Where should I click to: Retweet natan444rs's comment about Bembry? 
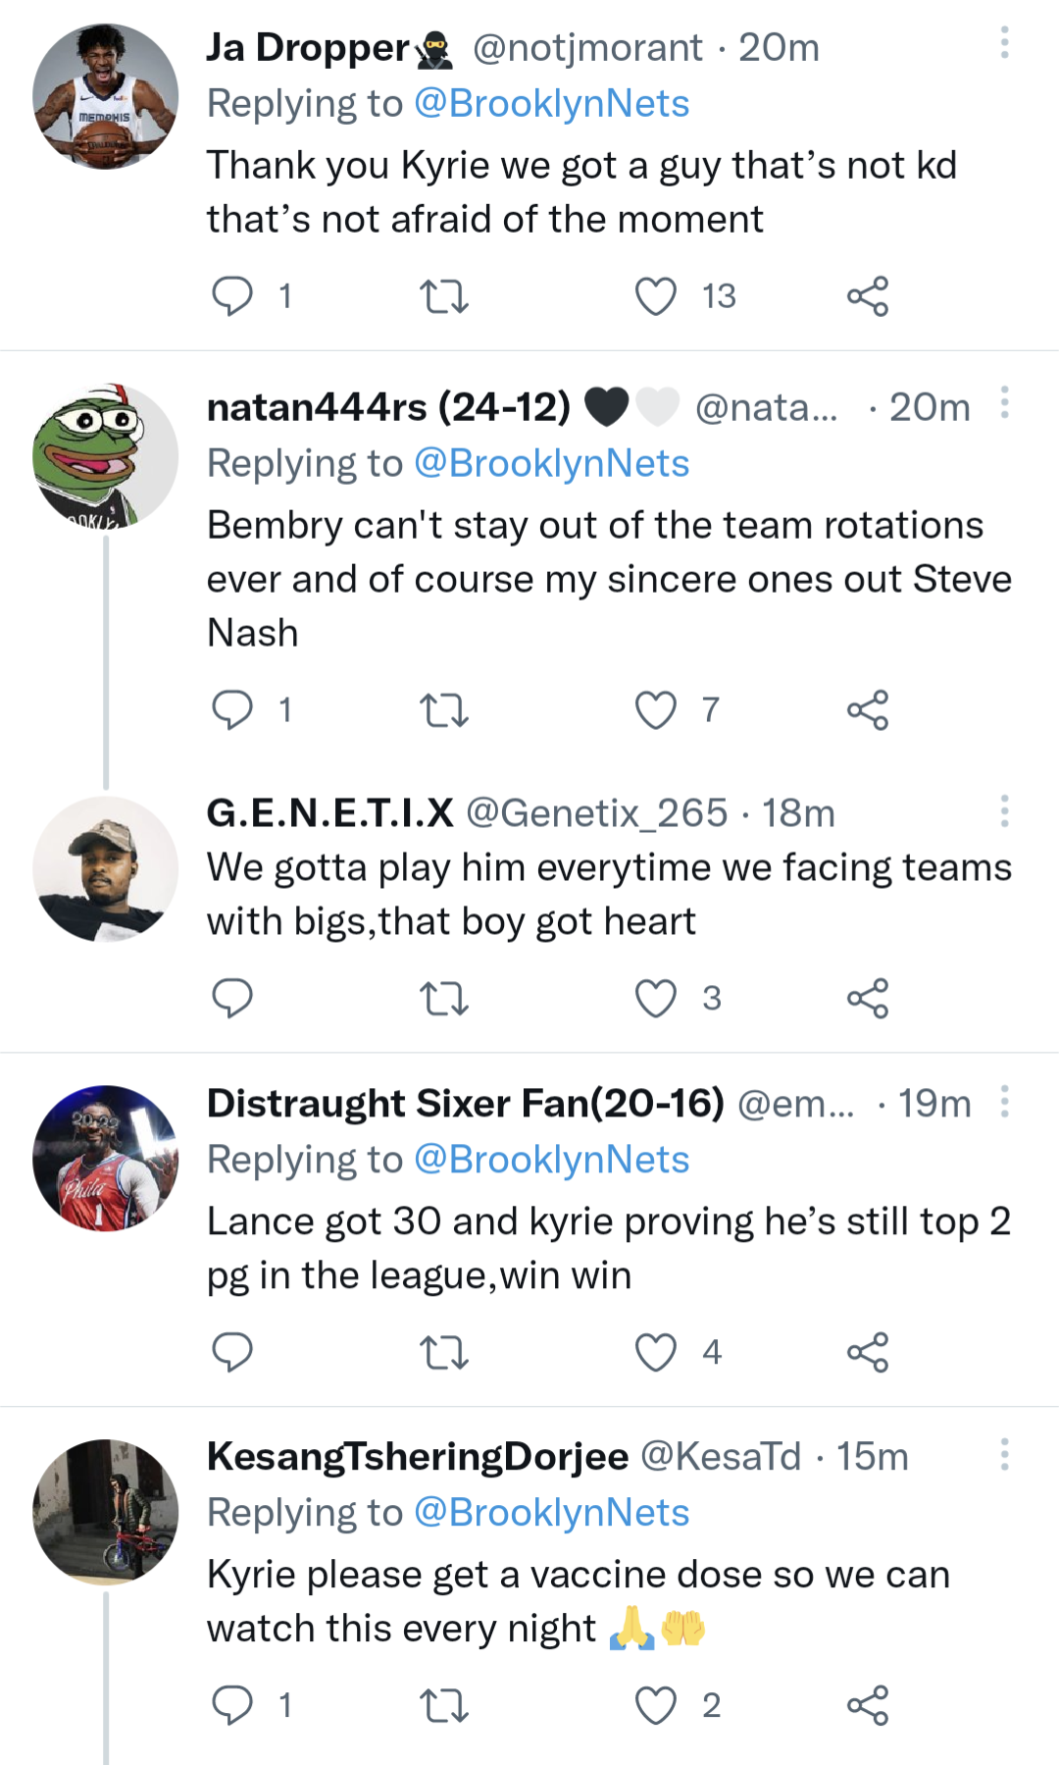click(444, 710)
